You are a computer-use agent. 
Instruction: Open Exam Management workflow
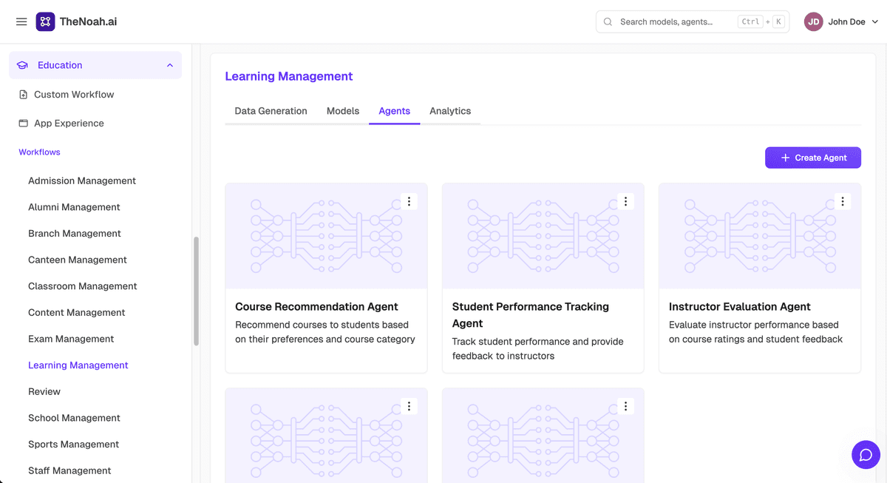pos(71,339)
